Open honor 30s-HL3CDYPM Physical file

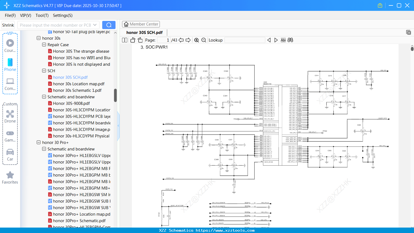pos(81,136)
